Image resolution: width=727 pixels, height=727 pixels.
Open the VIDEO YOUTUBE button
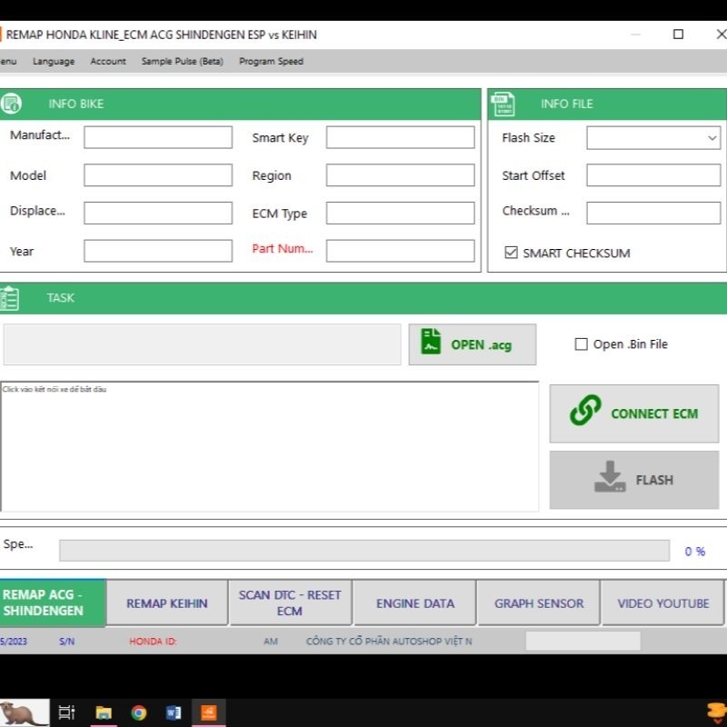pos(662,602)
